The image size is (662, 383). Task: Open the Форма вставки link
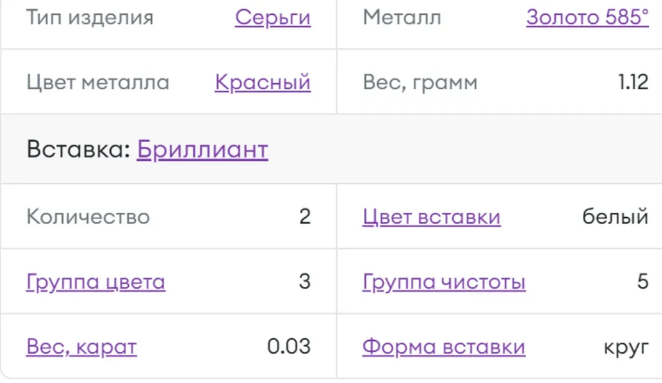pyautogui.click(x=442, y=346)
